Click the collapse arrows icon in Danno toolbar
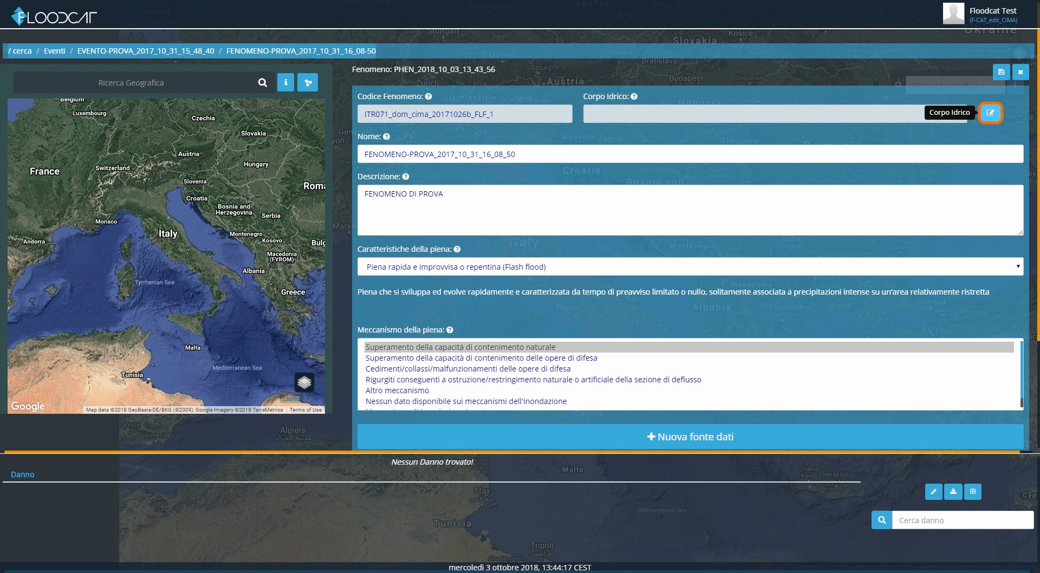Screen dimensions: 1040x573 pos(933,492)
